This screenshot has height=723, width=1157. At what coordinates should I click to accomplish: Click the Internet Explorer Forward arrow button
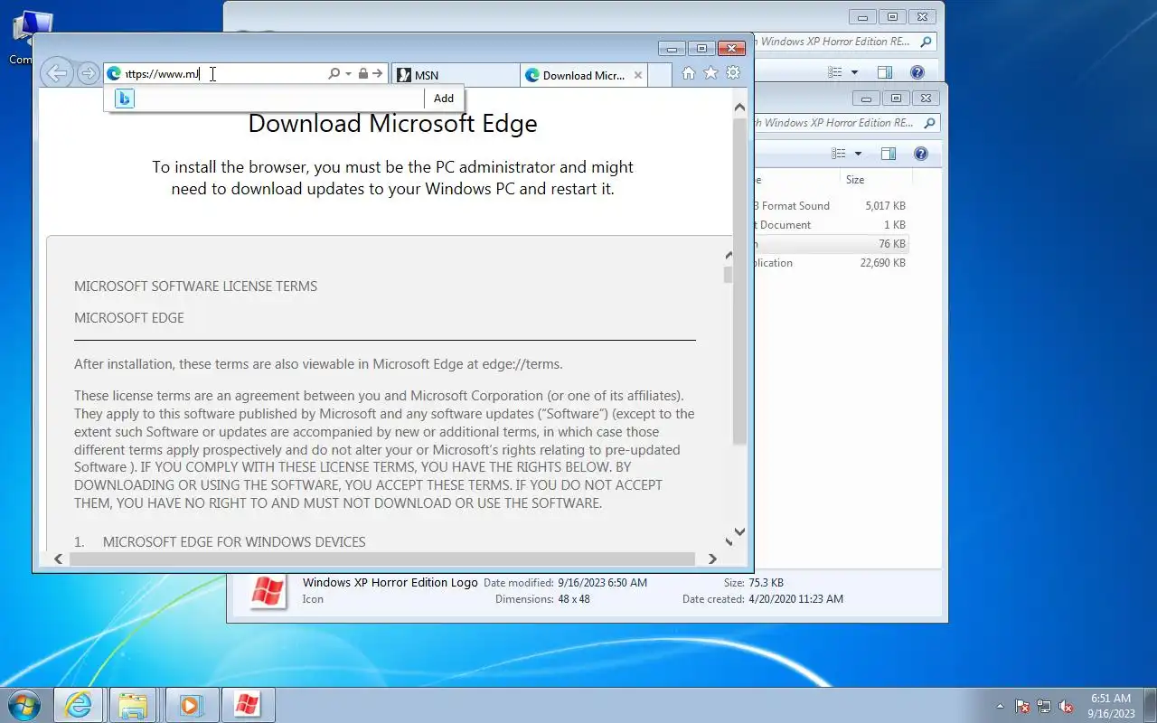(88, 74)
